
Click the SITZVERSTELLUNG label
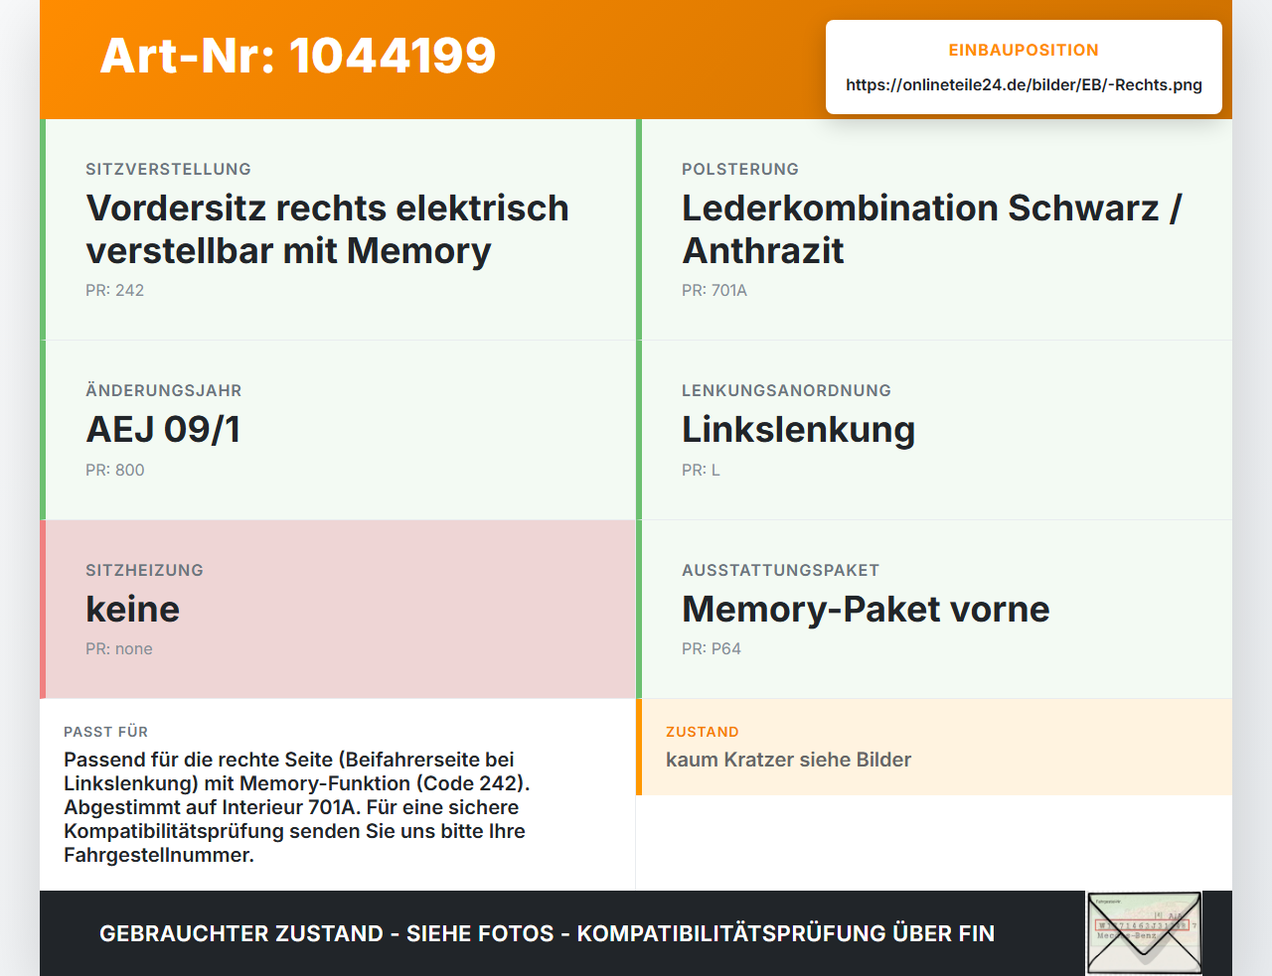(168, 170)
